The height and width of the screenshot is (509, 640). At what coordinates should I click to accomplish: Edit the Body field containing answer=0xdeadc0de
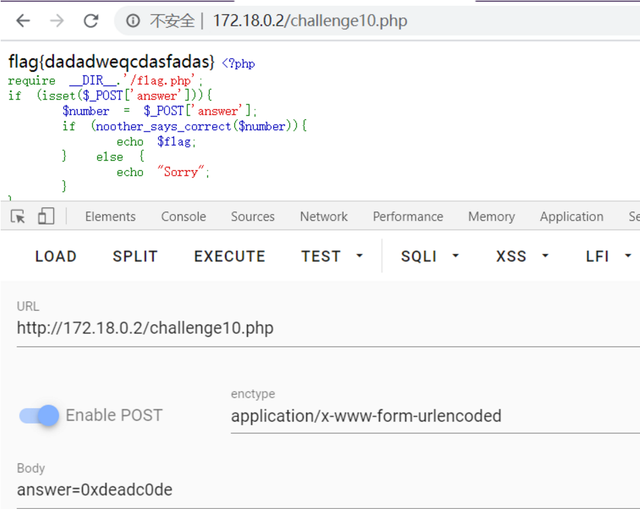328,489
